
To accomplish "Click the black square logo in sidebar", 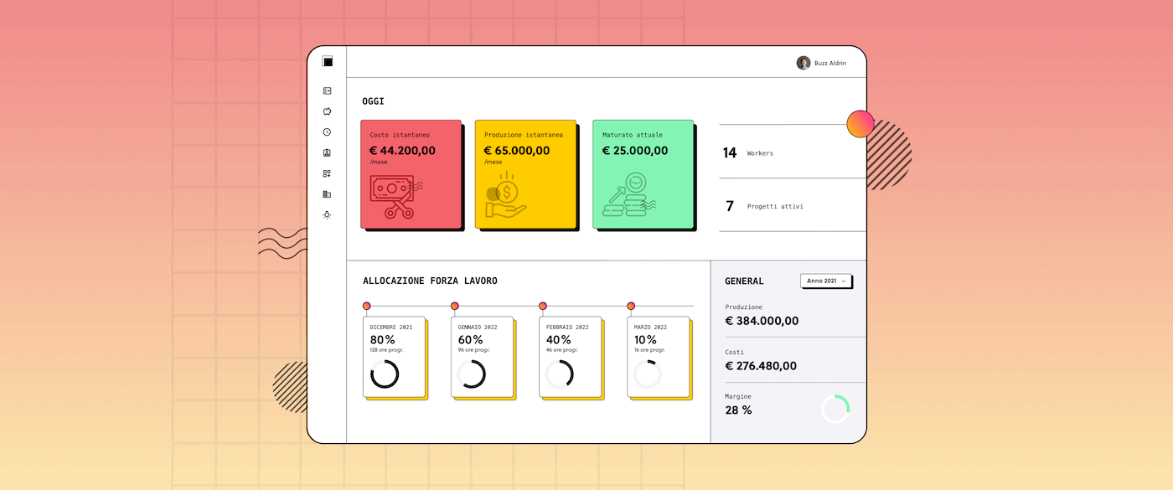I will click(x=327, y=61).
